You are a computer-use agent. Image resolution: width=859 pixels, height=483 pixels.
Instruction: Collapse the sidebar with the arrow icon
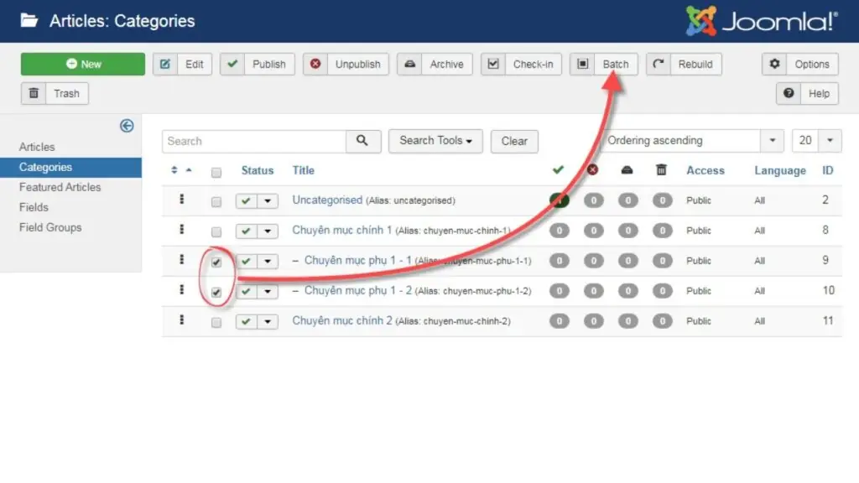click(x=127, y=126)
